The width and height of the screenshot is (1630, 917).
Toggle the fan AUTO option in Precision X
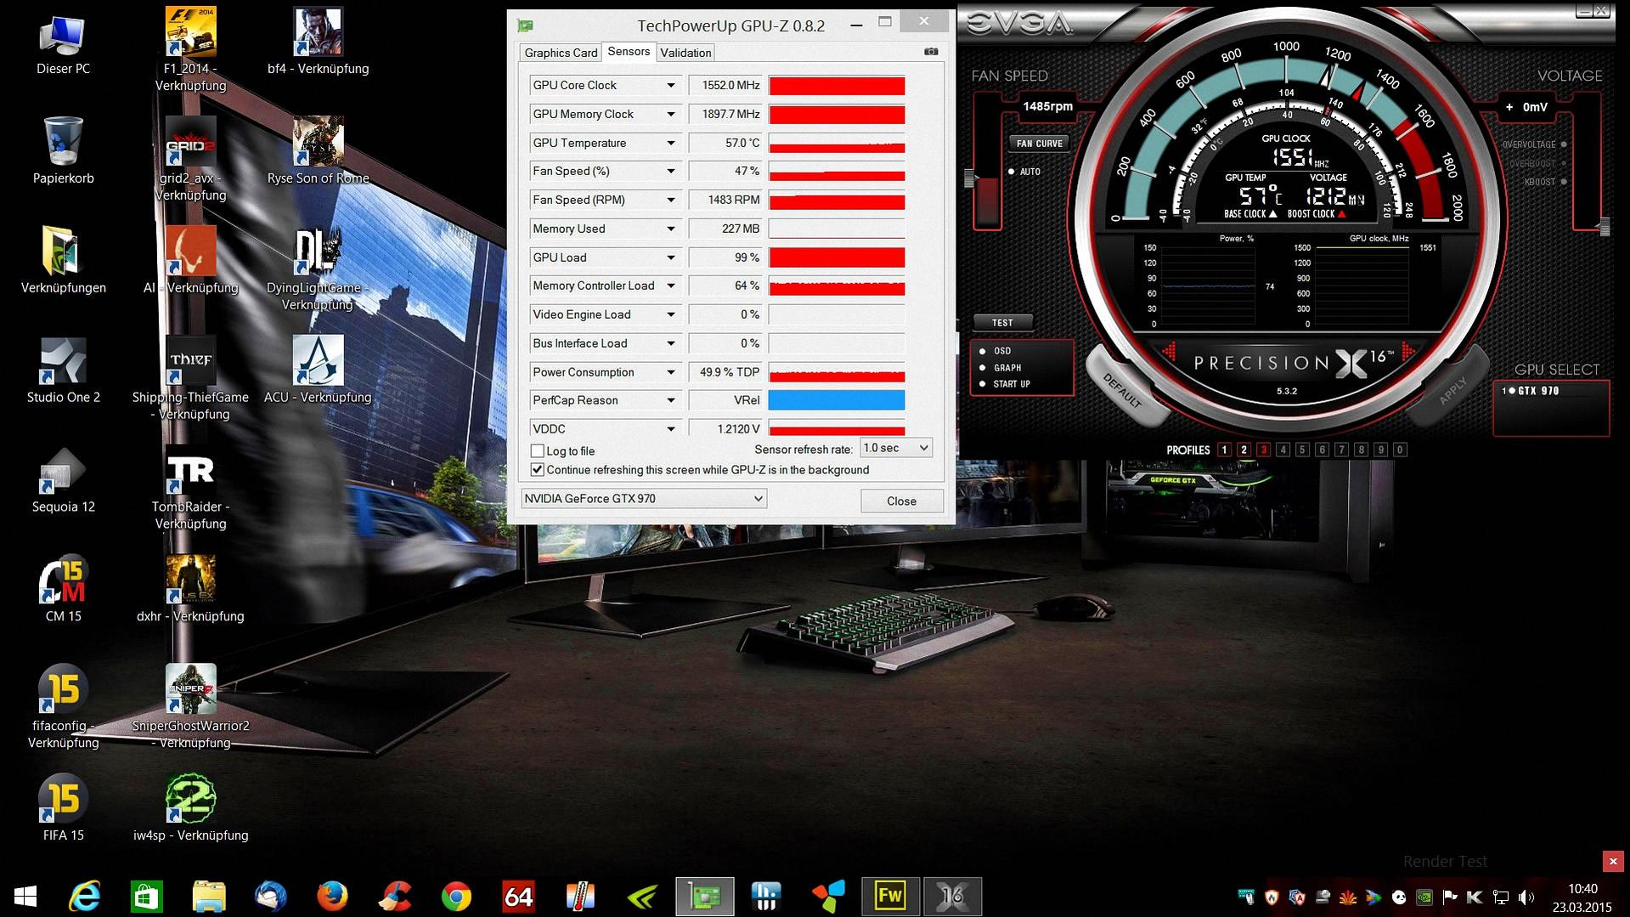pos(1011,172)
